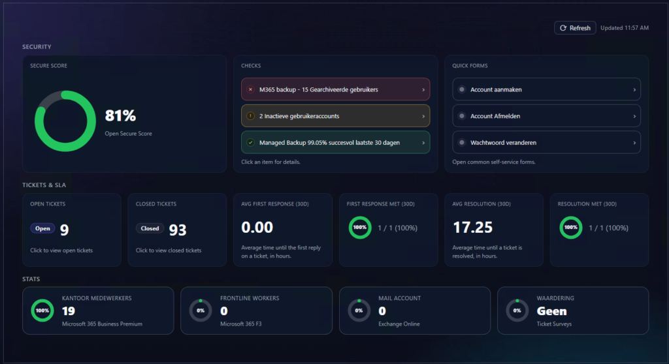Click 'Click to view open tickets' text
The height and width of the screenshot is (364, 669).
tap(61, 250)
